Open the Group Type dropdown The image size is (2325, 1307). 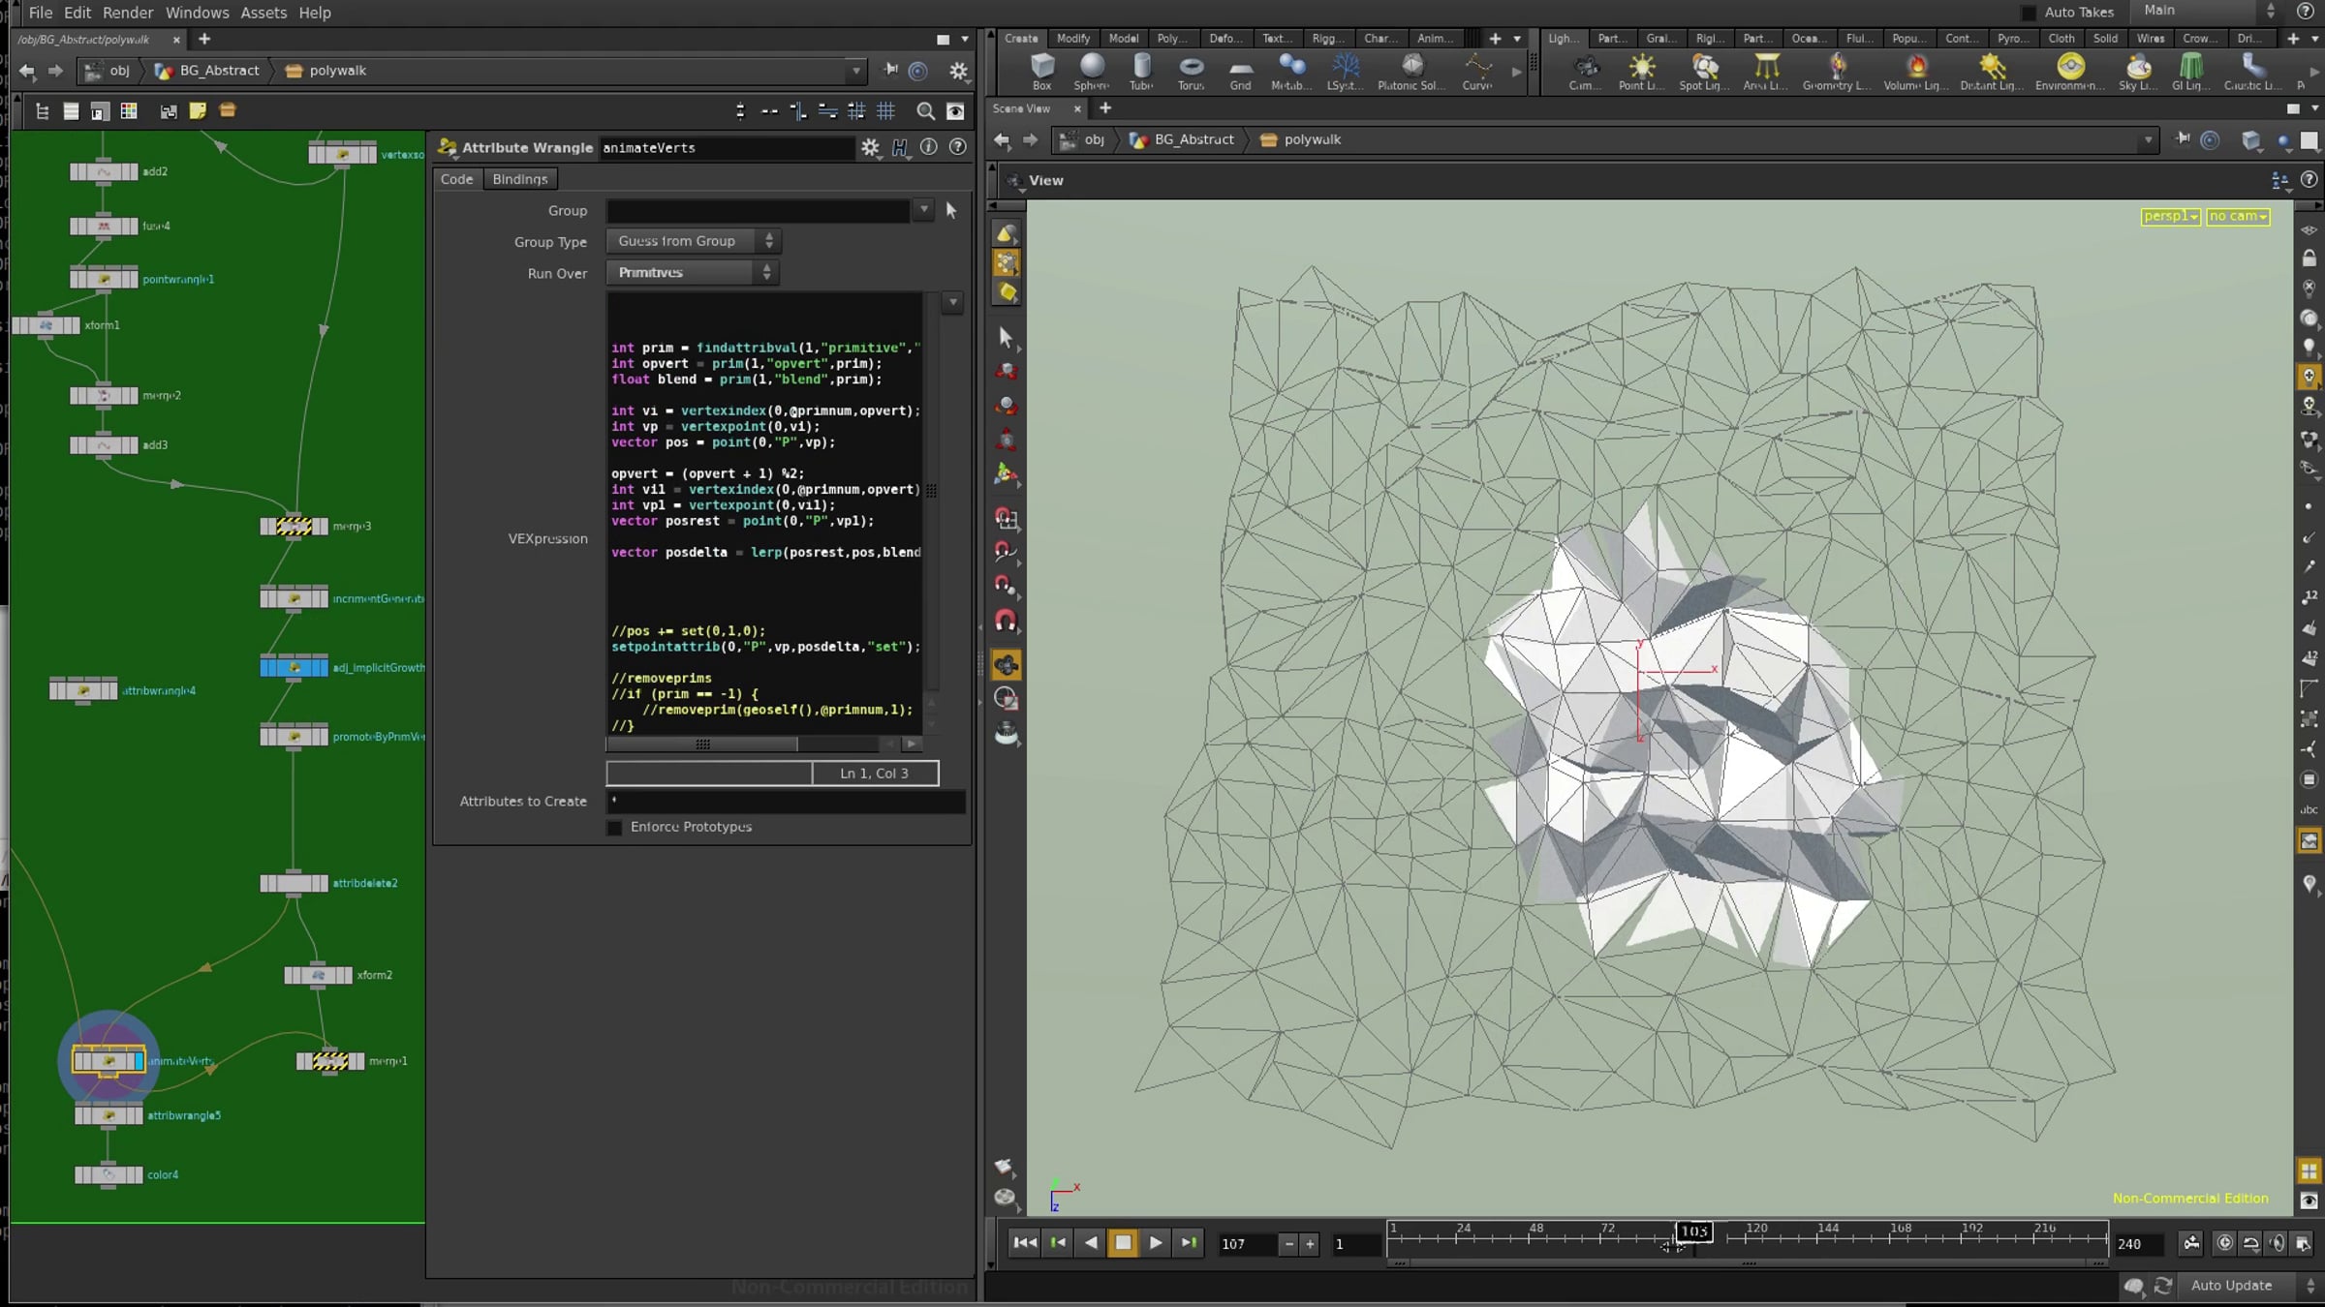coord(694,241)
